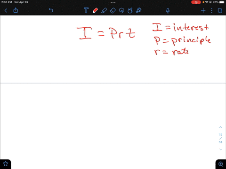Tap the page indicator 14 / 14
226x169 pixels.
(x=221, y=138)
